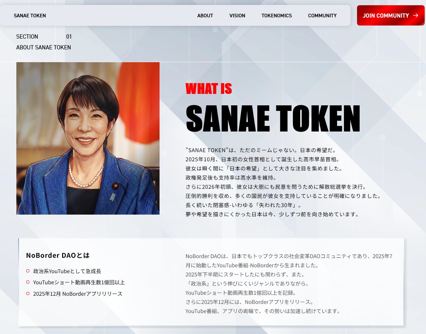The image size is (426, 334).
Task: Open the COMMUNITY navigation item
Action: 322,16
